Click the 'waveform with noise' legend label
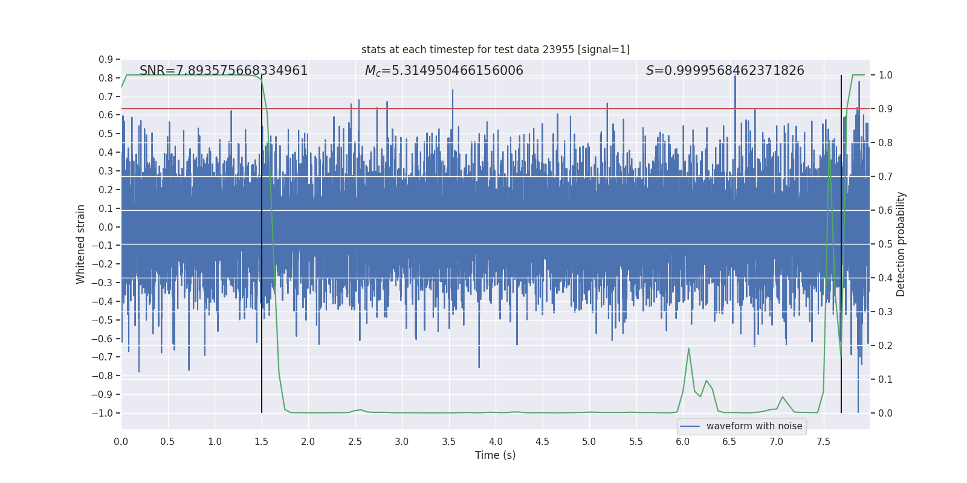Image resolution: width=967 pixels, height=483 pixels. pos(754,426)
